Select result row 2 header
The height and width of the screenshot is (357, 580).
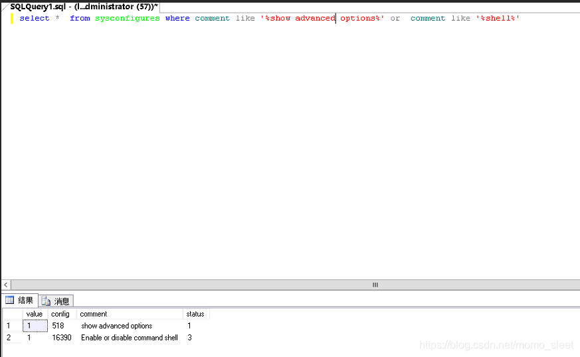point(12,337)
